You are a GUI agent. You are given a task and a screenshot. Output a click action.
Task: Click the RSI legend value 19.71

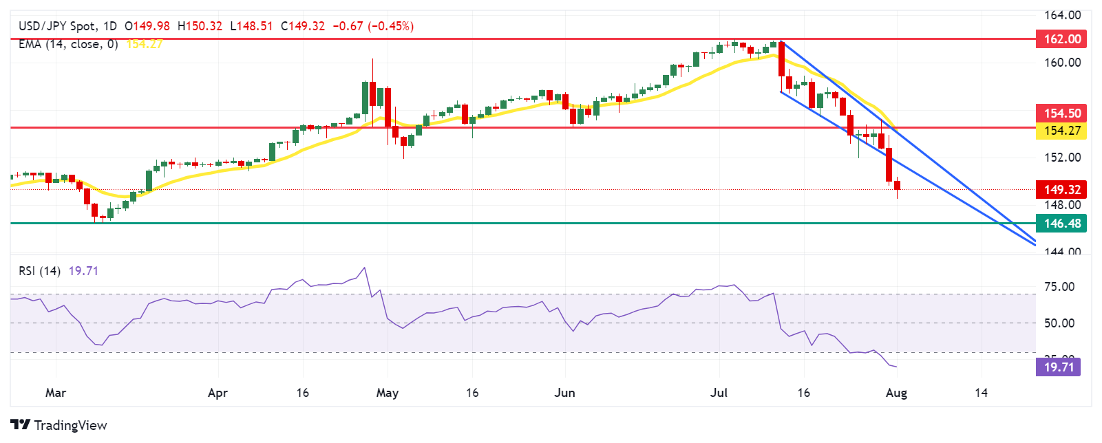[x=83, y=271]
